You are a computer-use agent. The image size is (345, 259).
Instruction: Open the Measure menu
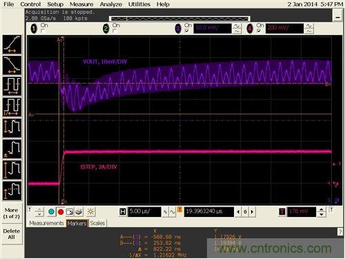pyautogui.click(x=81, y=4)
